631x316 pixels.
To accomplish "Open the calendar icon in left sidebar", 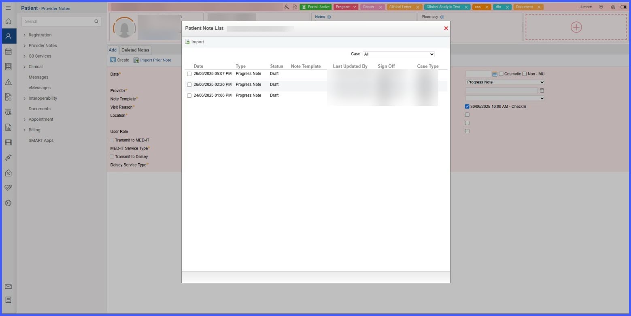I will (x=8, y=51).
